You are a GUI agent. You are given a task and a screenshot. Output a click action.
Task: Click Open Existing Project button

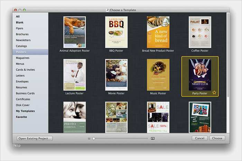click(x=35, y=139)
